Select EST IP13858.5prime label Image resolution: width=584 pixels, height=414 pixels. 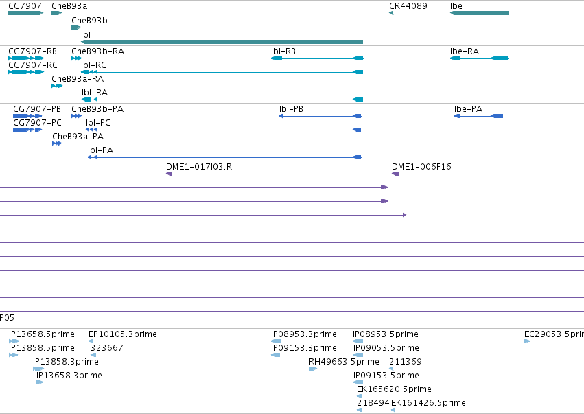[x=42, y=348]
